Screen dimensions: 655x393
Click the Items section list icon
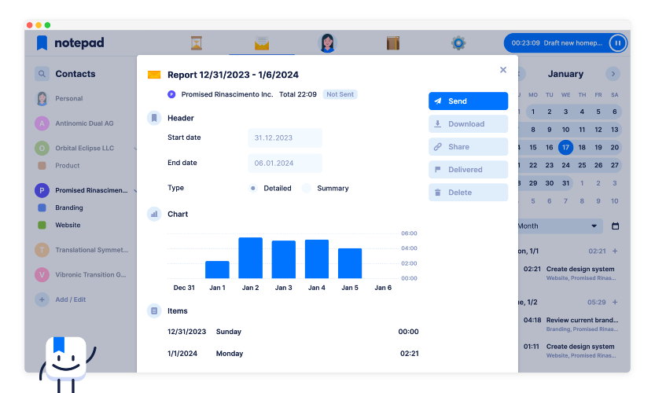tap(154, 311)
